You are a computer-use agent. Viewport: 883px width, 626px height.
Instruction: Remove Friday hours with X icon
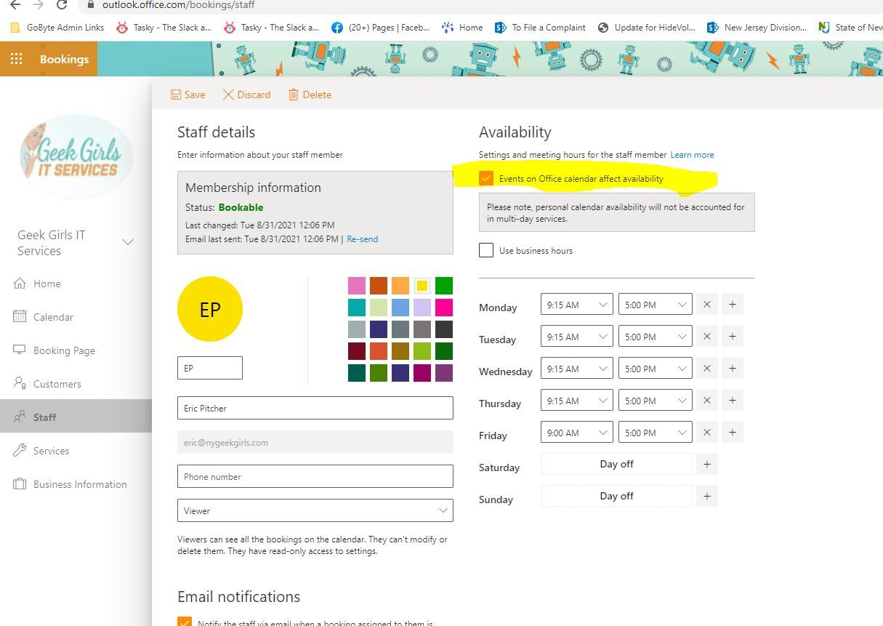point(706,433)
